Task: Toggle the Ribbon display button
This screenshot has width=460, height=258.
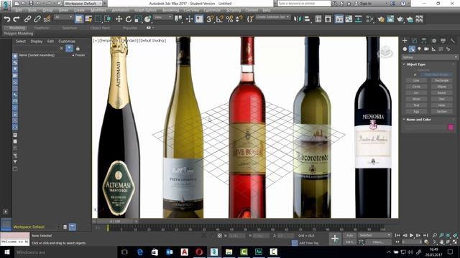Action: pyautogui.click(x=339, y=19)
